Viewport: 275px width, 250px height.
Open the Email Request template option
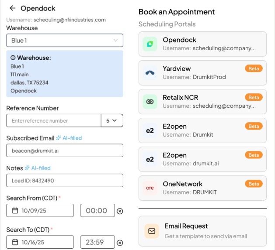(202, 231)
